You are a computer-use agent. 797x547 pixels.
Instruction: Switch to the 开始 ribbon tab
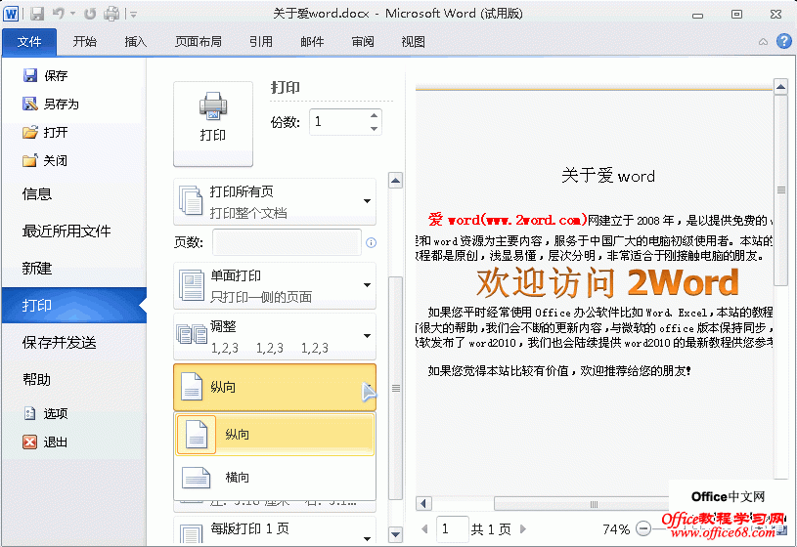point(84,42)
